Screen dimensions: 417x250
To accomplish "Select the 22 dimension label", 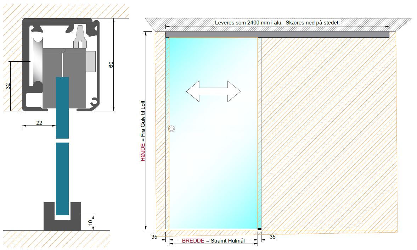I will 39,122.
